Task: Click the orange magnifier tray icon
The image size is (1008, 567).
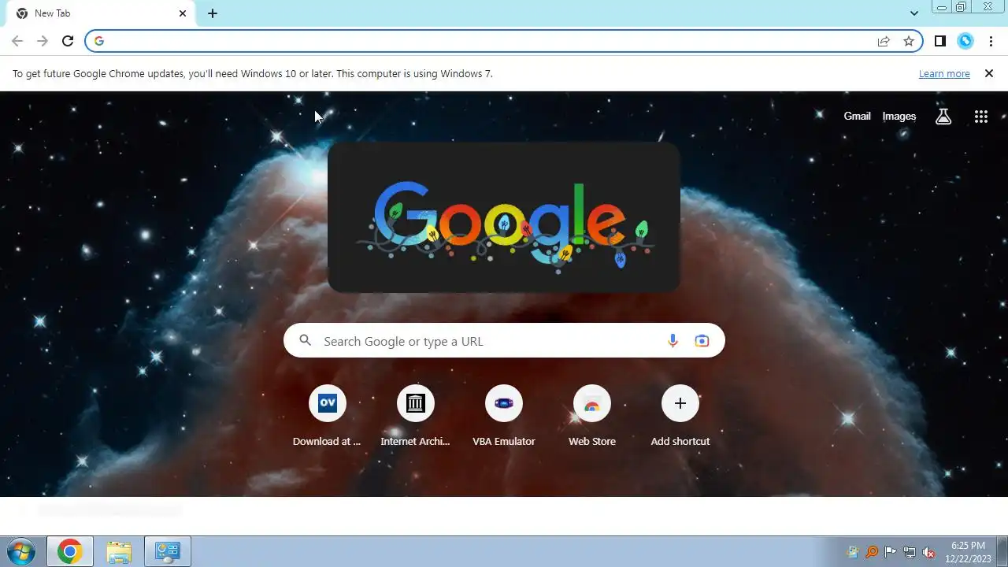Action: pyautogui.click(x=872, y=552)
